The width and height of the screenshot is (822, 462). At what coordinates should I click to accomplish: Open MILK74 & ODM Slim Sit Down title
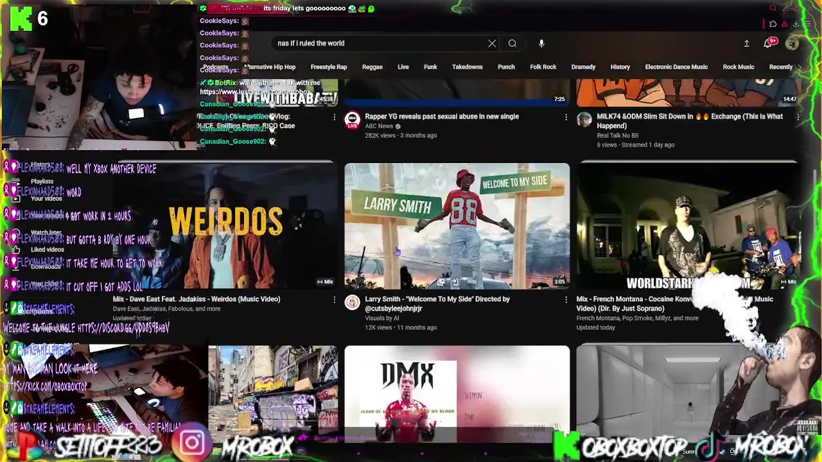point(690,121)
